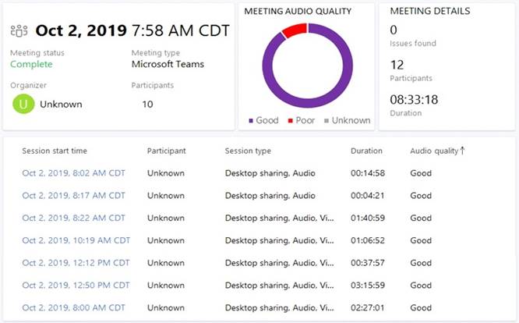Click the red Poor legend marker

(x=291, y=121)
